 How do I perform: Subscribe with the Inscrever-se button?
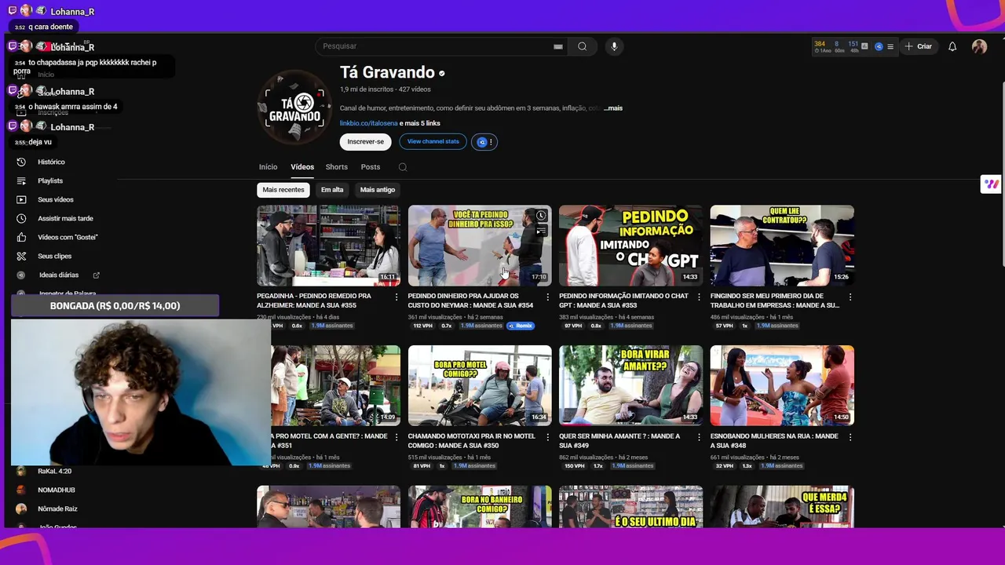point(365,142)
